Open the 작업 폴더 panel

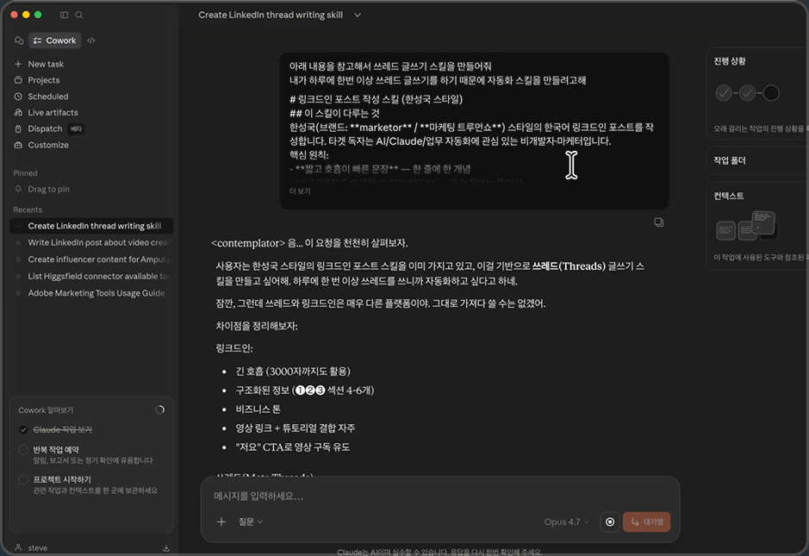(757, 160)
